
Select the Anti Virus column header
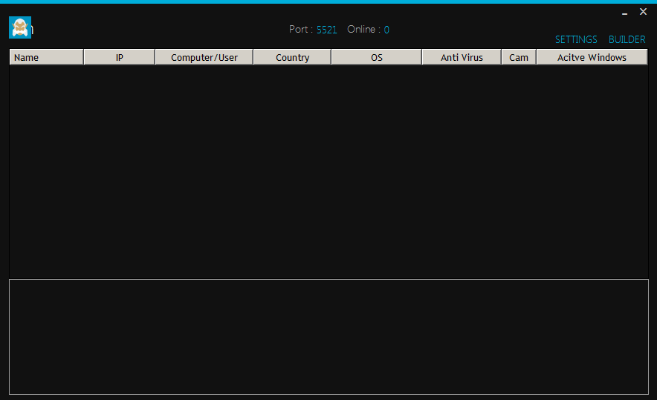[462, 57]
